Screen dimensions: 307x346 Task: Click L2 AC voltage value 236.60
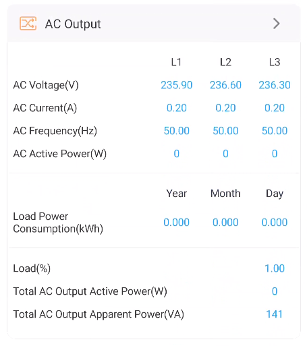tap(225, 85)
